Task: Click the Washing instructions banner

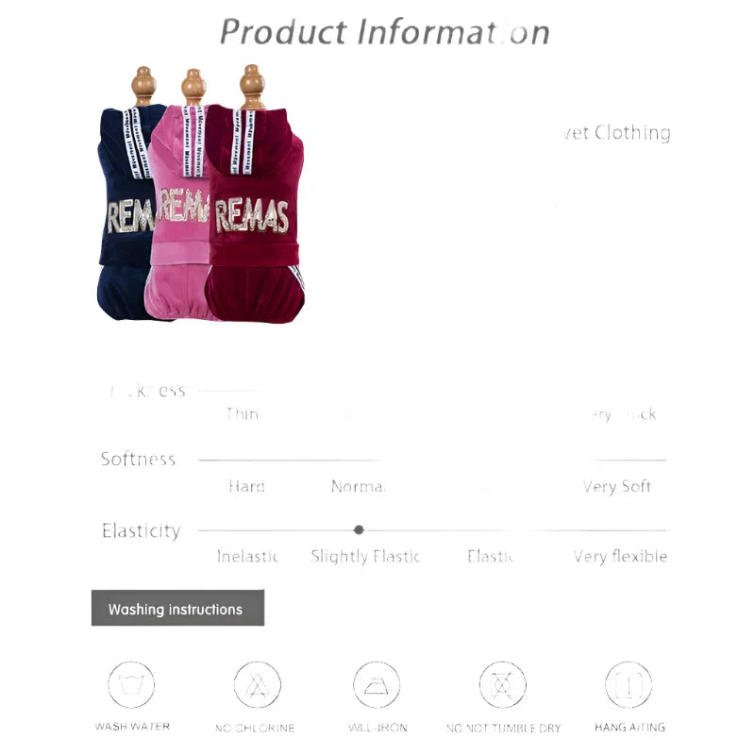Action: coord(177,608)
